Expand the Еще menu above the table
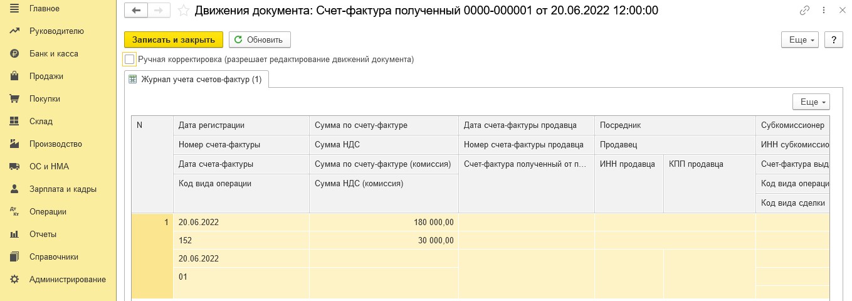 tap(811, 102)
